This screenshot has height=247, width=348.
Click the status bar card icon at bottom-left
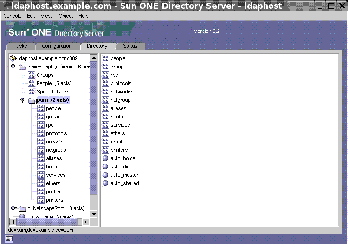pos(9,239)
